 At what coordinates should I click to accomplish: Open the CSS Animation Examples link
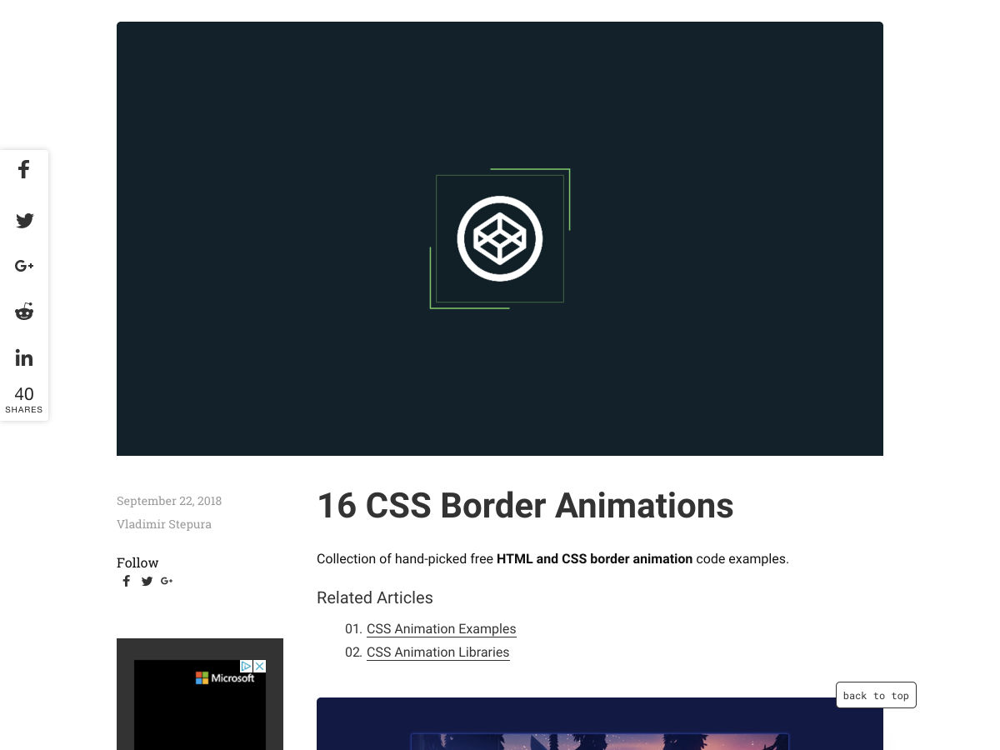[442, 629]
